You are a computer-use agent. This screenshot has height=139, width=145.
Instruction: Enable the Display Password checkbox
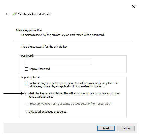pos(26,69)
